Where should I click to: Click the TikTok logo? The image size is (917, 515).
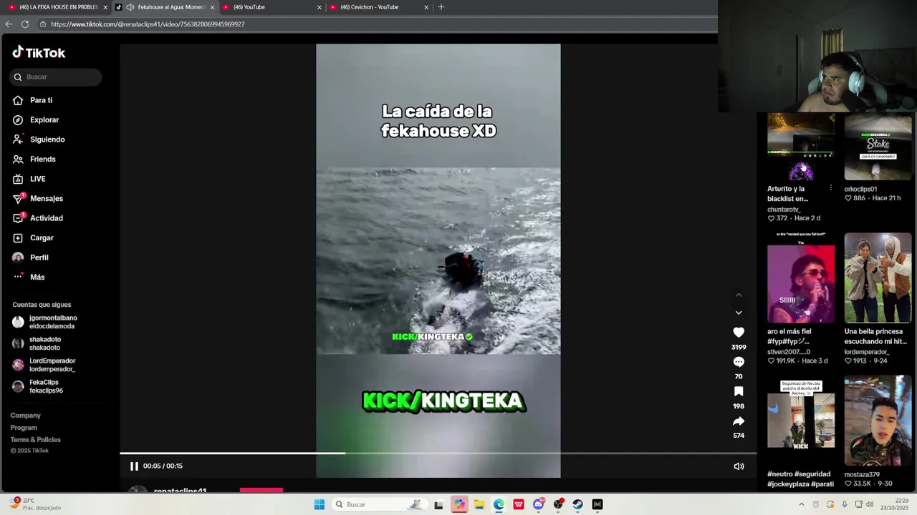(x=39, y=52)
